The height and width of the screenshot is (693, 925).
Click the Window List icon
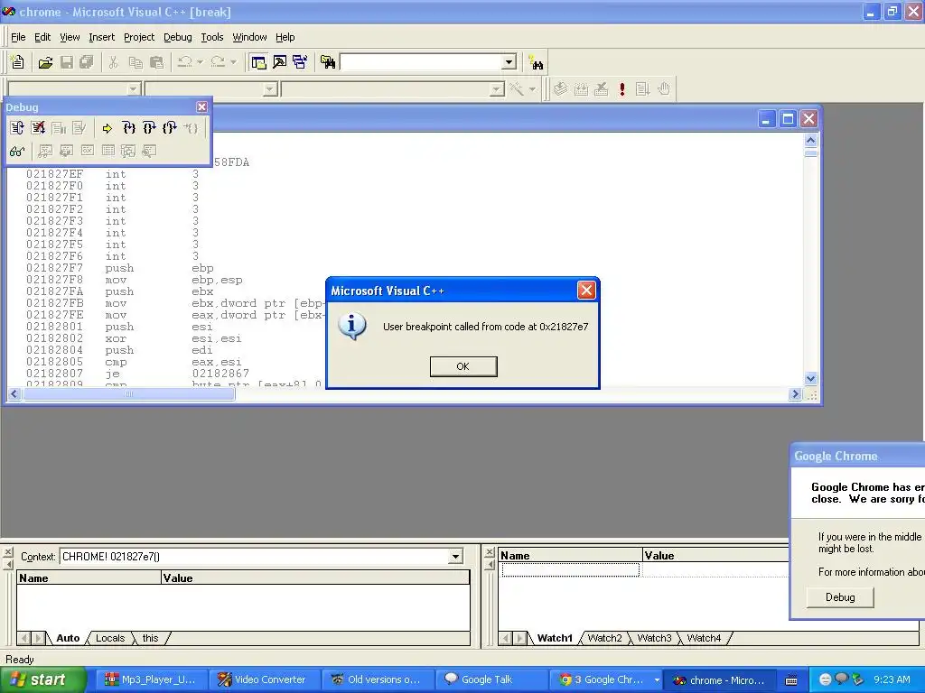[x=300, y=62]
